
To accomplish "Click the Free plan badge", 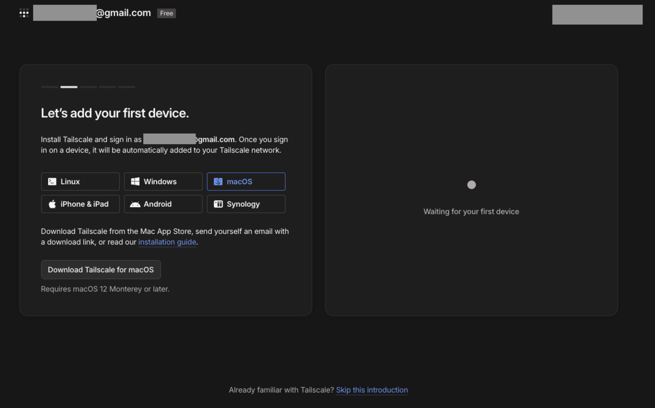I will pos(166,13).
